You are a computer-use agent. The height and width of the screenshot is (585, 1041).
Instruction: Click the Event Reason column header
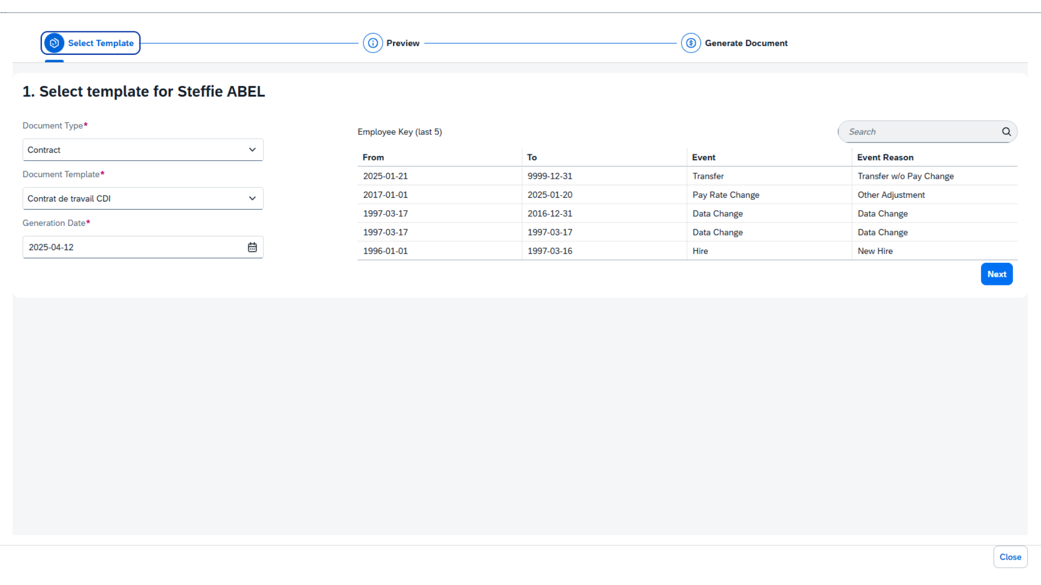885,157
